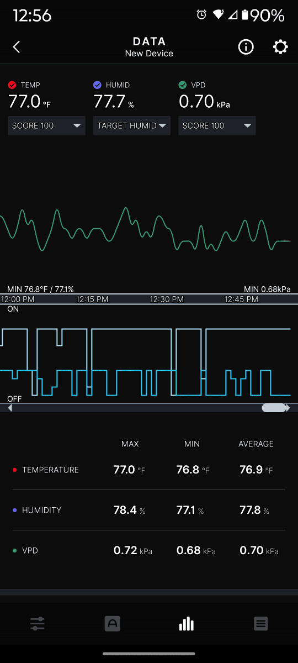Open the info circle icon
Viewport: 298px width, 663px height.
246,47
